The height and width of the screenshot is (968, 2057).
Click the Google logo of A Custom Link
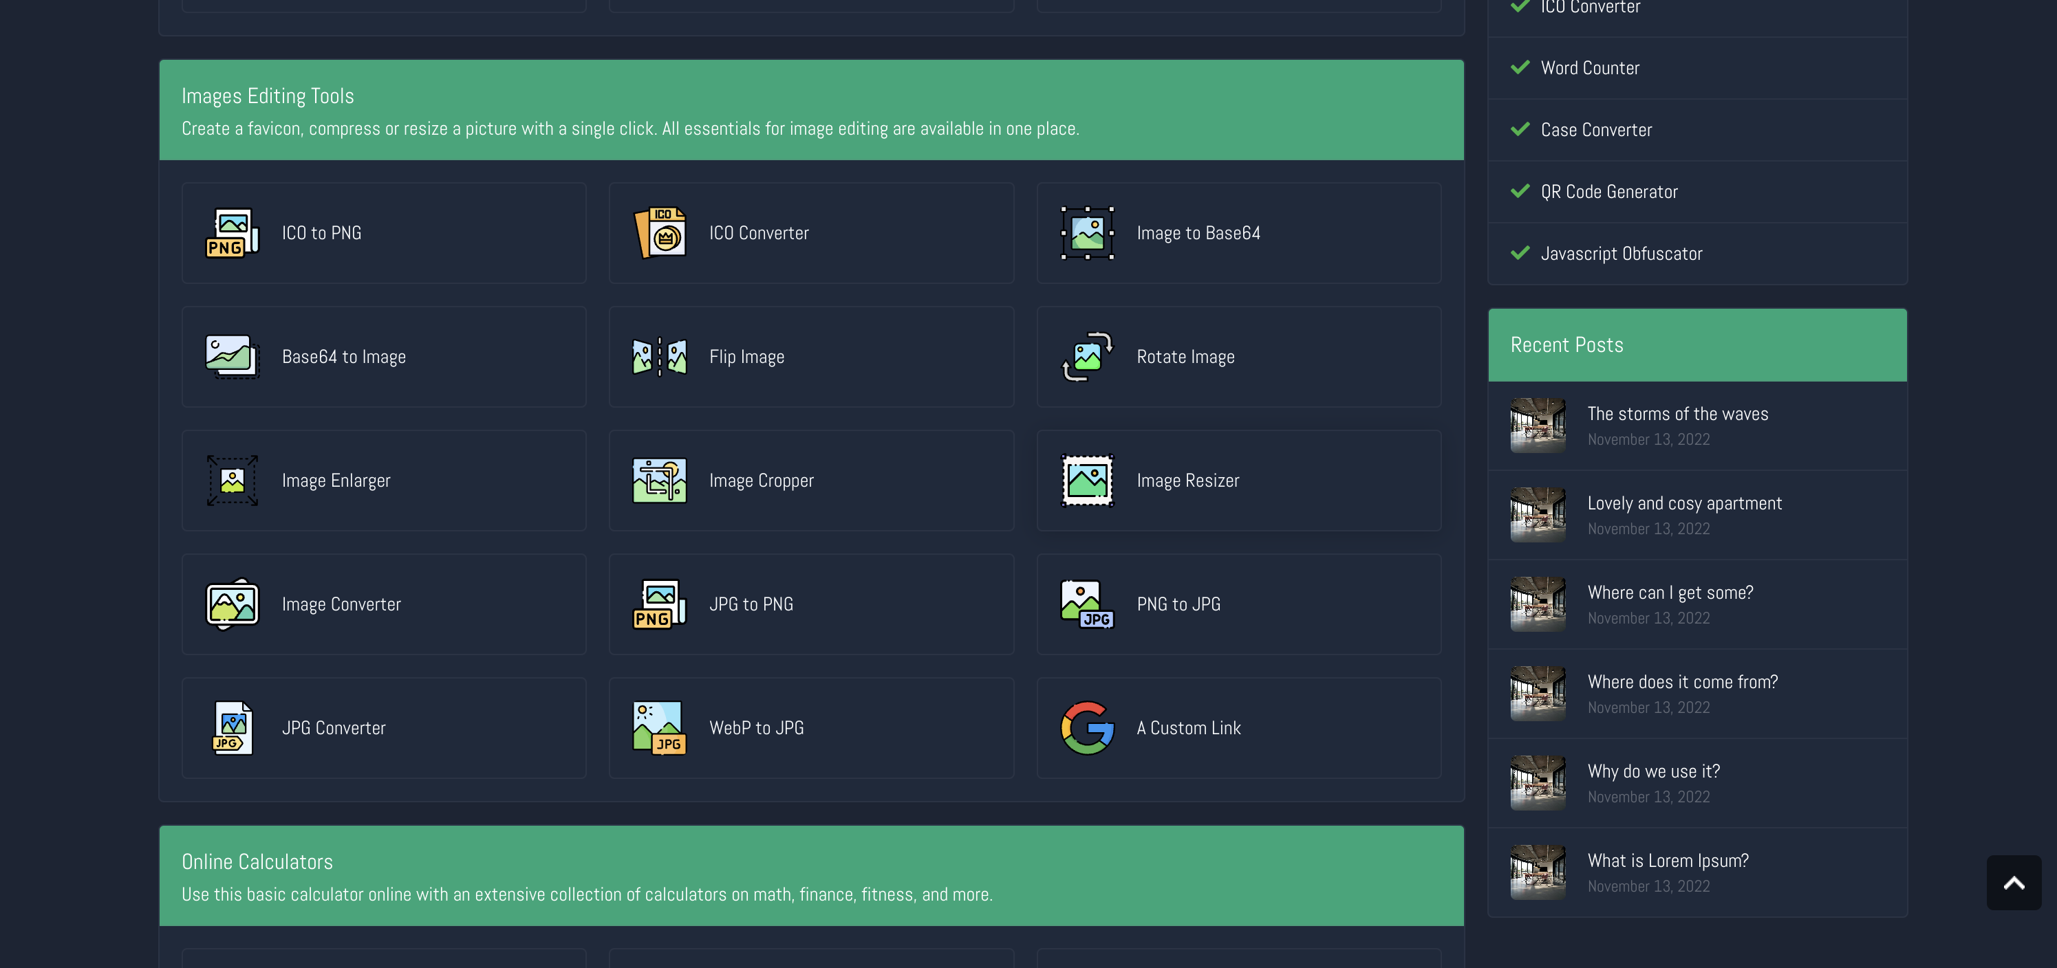point(1087,728)
